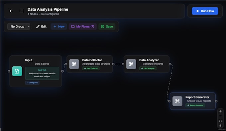226x131 pixels.
Task: Open My Flows (7) folder
Action: click(x=83, y=27)
